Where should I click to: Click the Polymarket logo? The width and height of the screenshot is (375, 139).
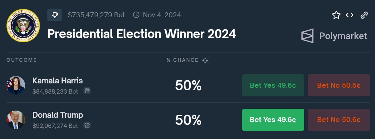click(x=334, y=36)
